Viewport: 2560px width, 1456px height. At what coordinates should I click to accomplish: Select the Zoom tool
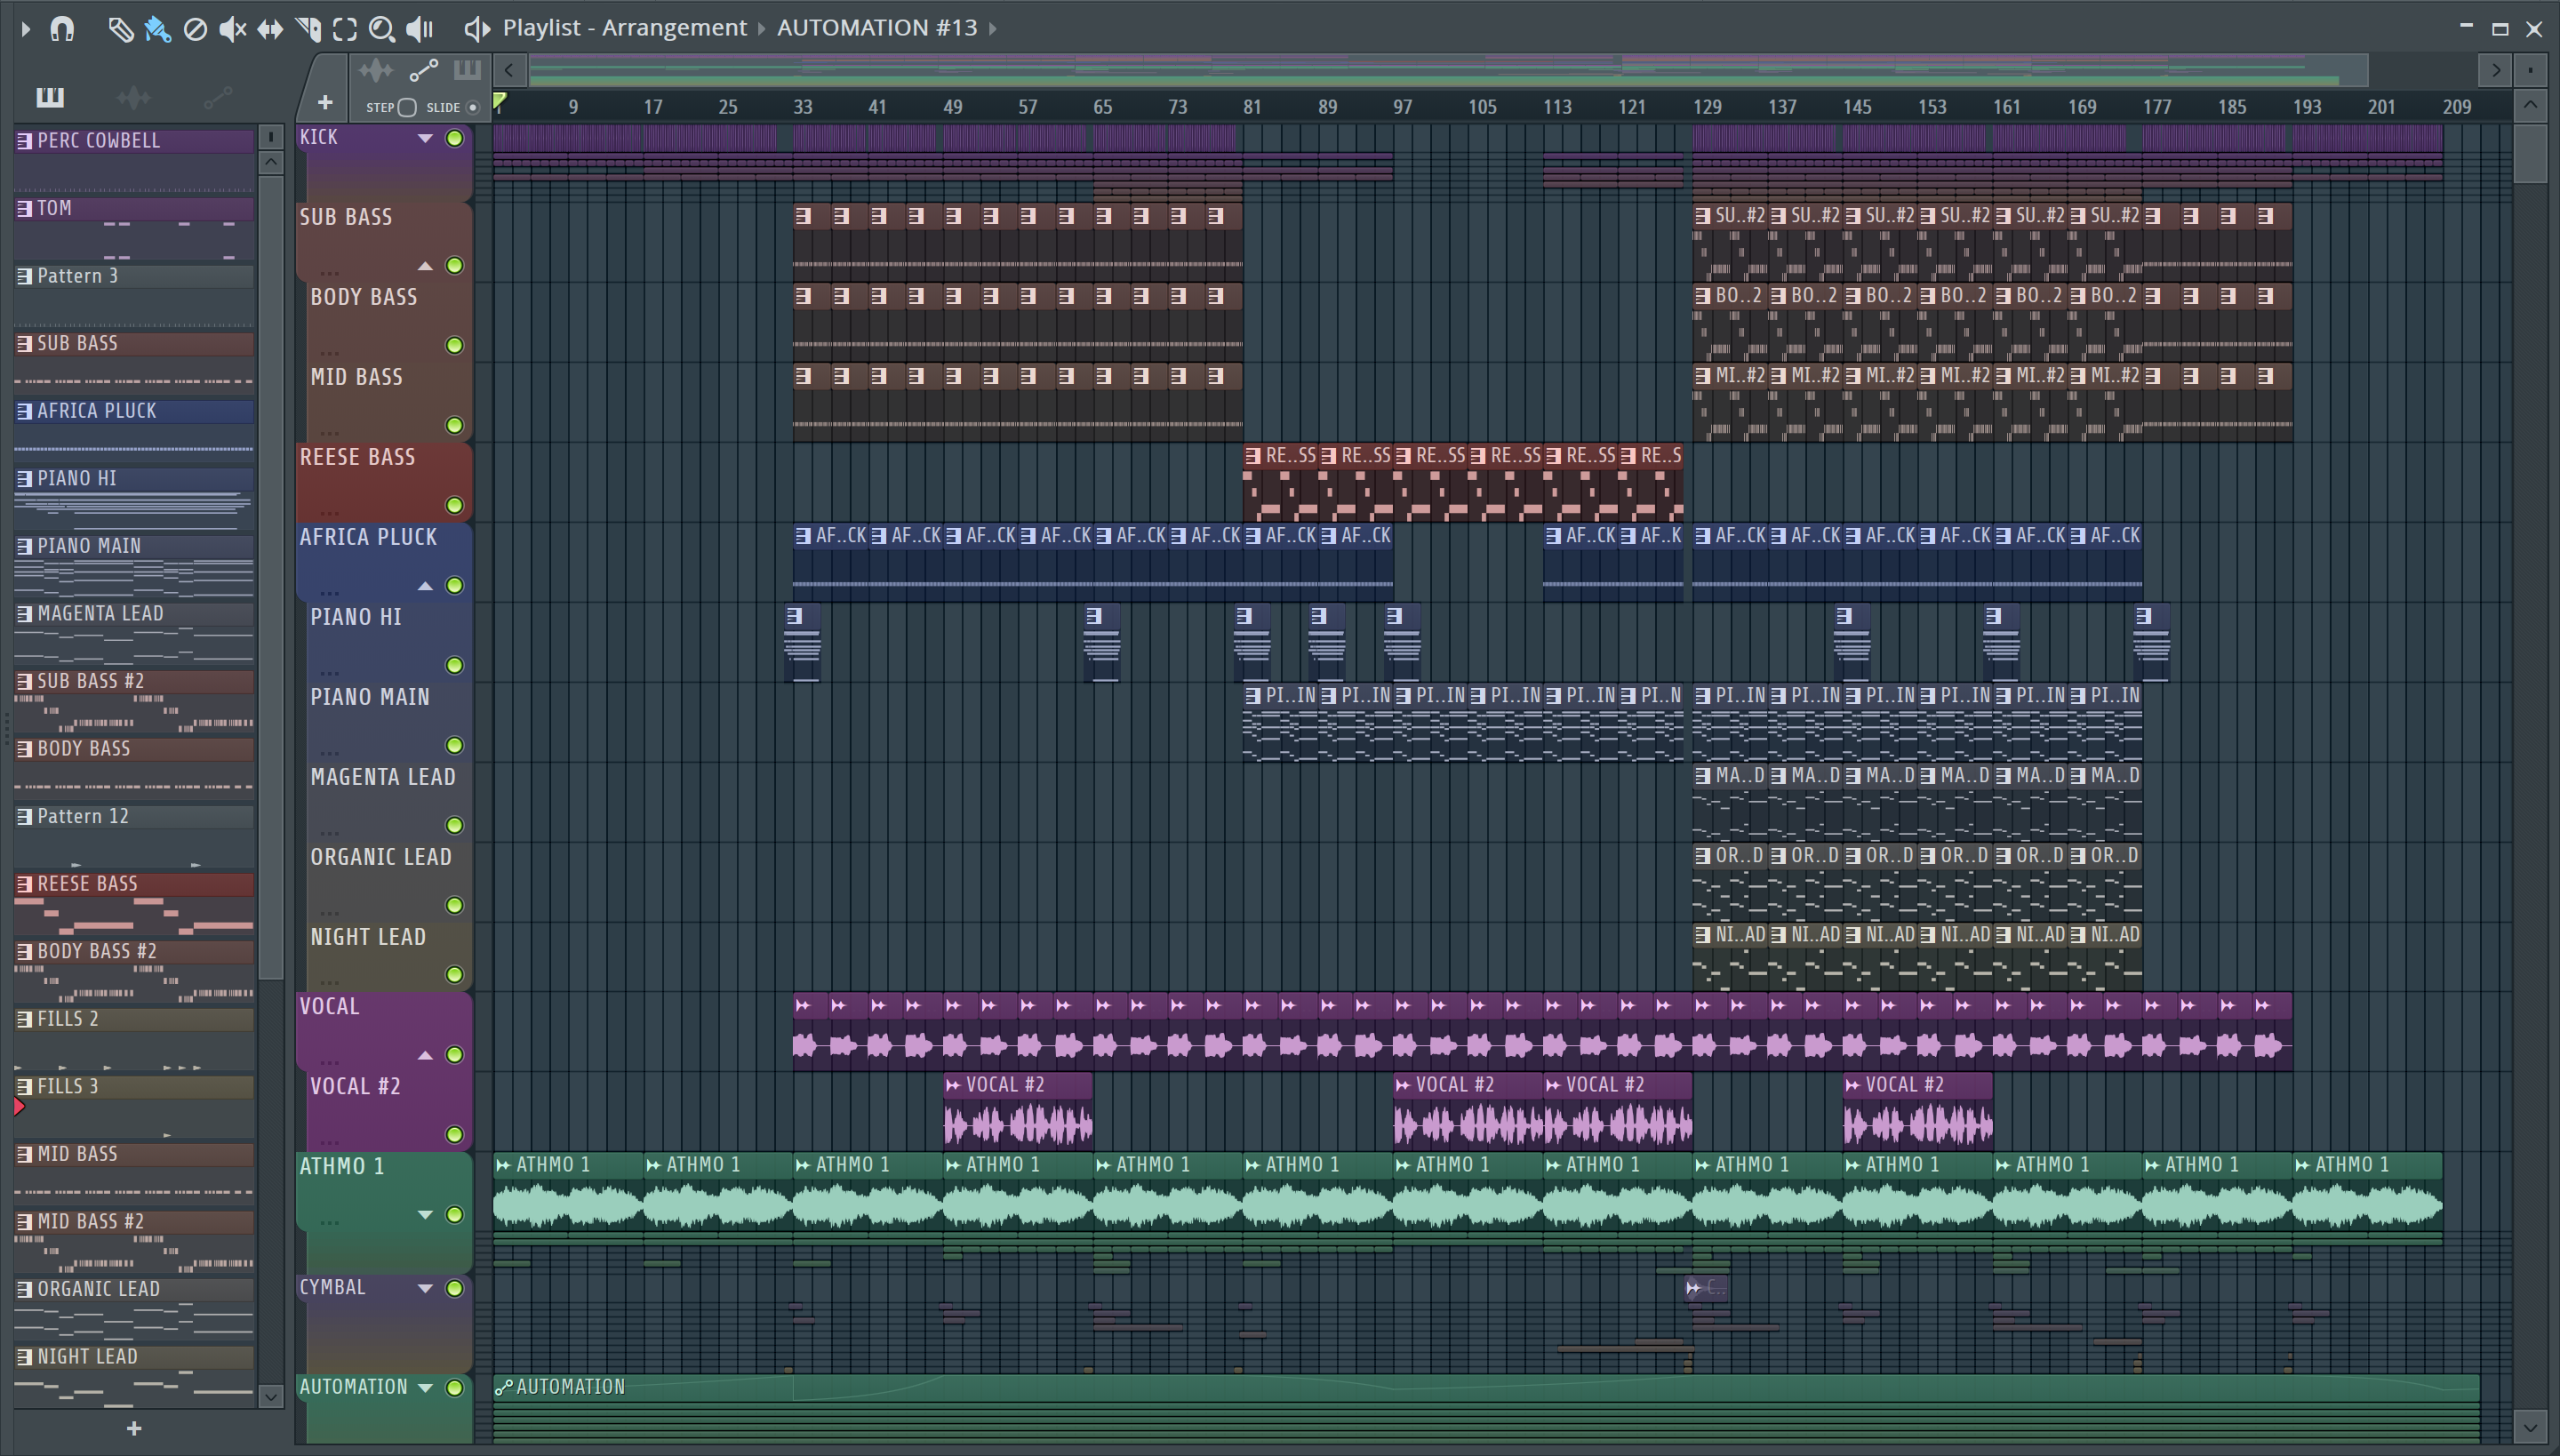coord(381,29)
